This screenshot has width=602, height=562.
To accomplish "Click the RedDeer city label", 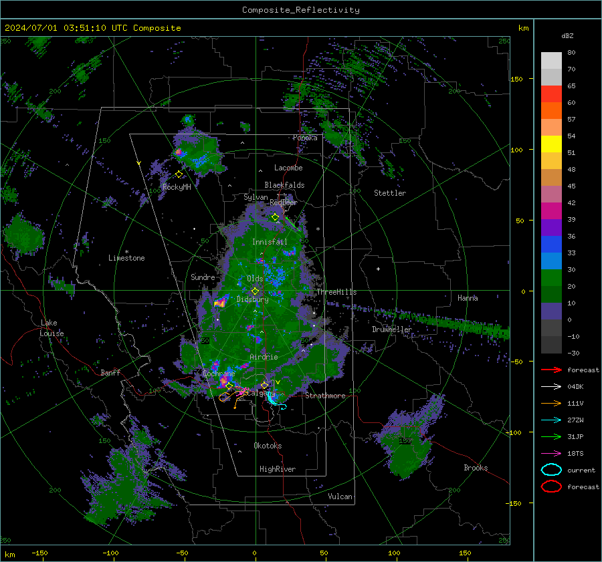I will [284, 202].
